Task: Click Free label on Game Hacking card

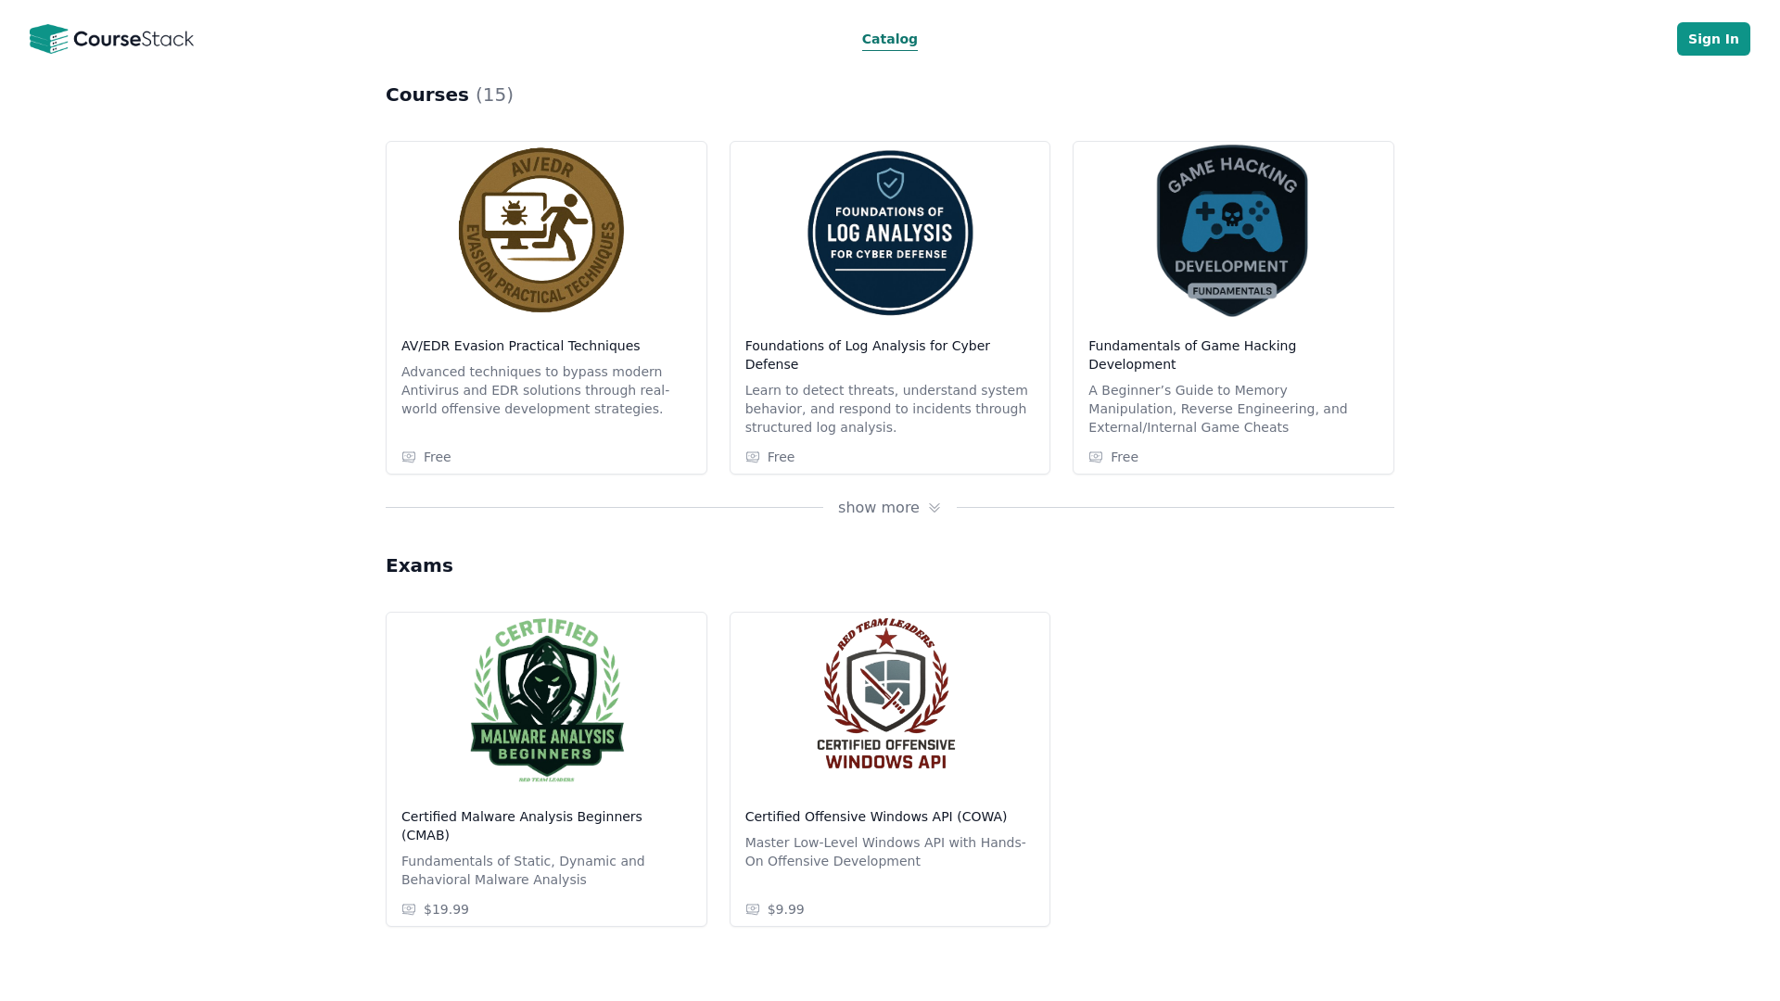Action: pyautogui.click(x=1125, y=457)
